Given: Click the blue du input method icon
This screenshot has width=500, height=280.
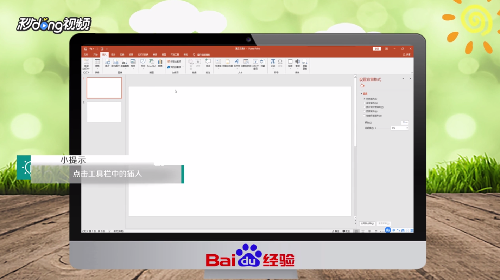Looking at the screenshot, I should (388, 230).
